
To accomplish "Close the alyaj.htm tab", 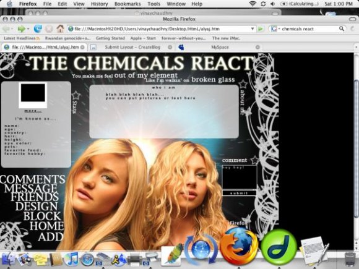I will click(x=82, y=48).
